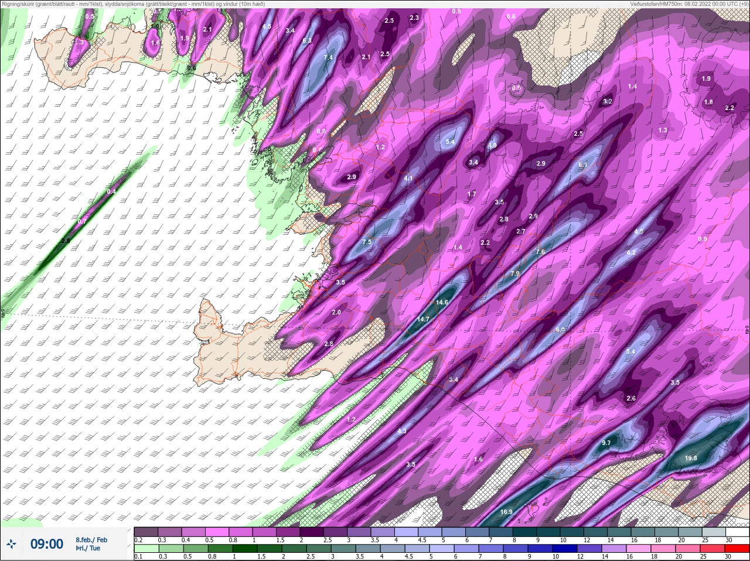
Task: Click the 'Þri./ Tue' weekday text
Action: pyautogui.click(x=88, y=548)
